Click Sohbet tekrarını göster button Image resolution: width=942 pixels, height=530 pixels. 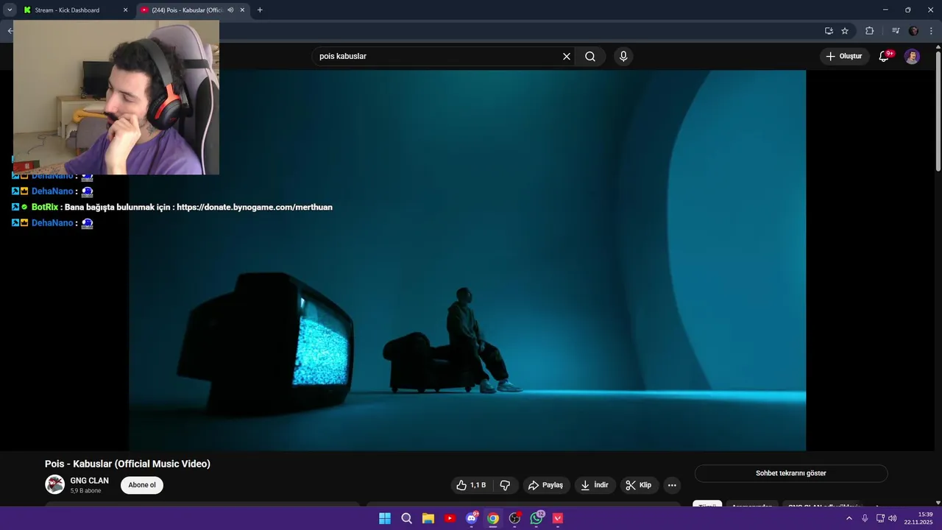pos(791,473)
